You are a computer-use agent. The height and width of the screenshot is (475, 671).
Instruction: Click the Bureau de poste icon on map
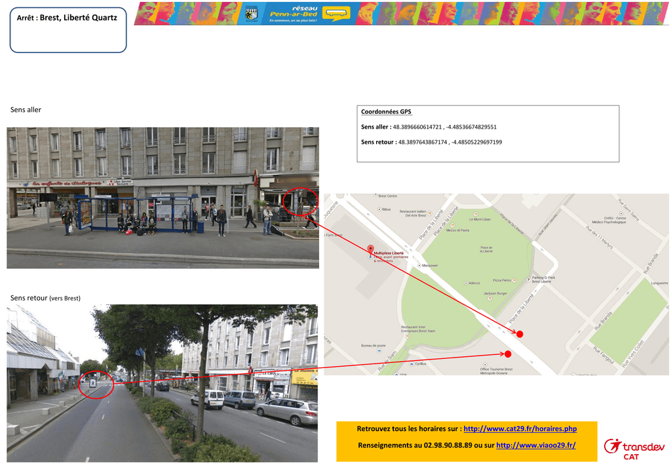(x=379, y=351)
